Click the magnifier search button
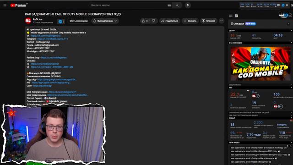Image resolution: width=293 pixels, height=165 pixels. point(177,5)
